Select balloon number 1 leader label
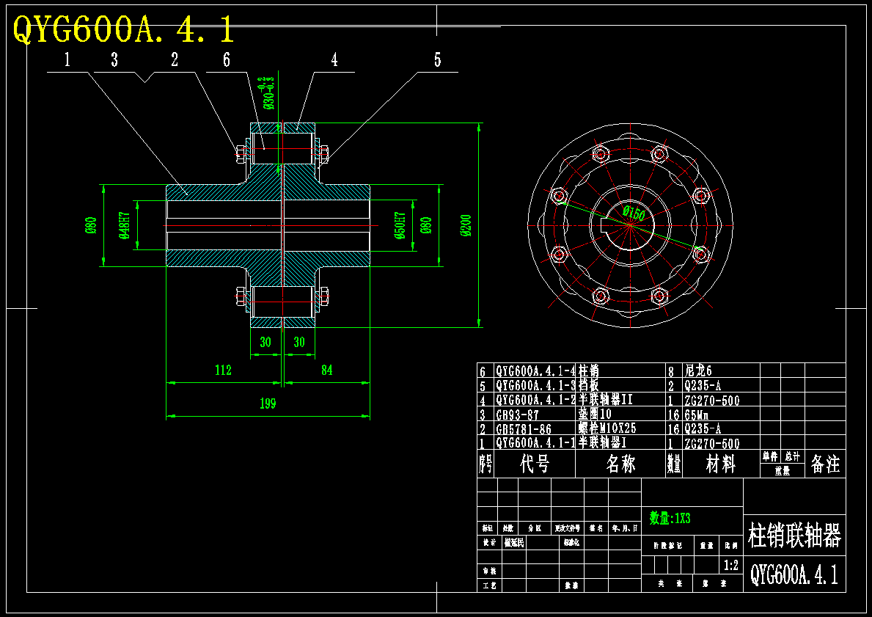The height and width of the screenshot is (617, 872). coord(67,59)
